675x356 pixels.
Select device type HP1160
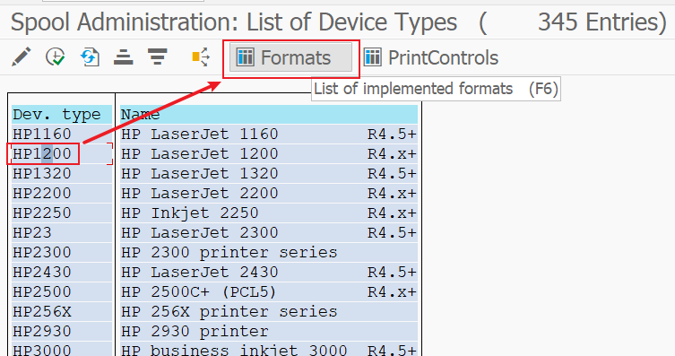[x=42, y=134]
